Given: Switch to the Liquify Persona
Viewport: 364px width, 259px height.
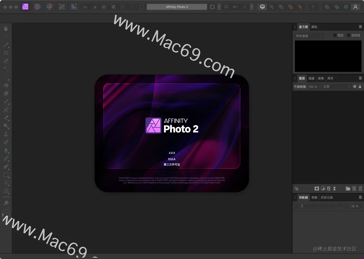Looking at the screenshot, I should click(37, 7).
